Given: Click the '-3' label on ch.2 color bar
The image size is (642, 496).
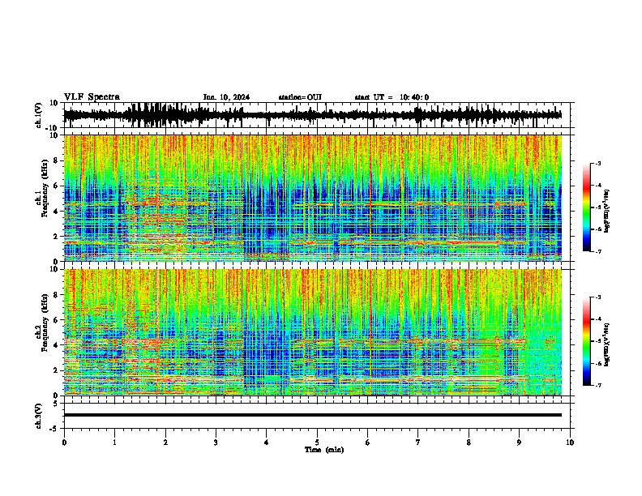Looking at the screenshot, I should pyautogui.click(x=598, y=297).
